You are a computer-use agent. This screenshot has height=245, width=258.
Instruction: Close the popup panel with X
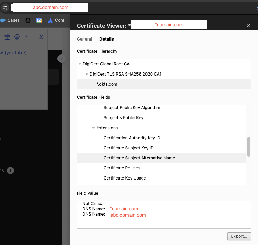(41, 37)
